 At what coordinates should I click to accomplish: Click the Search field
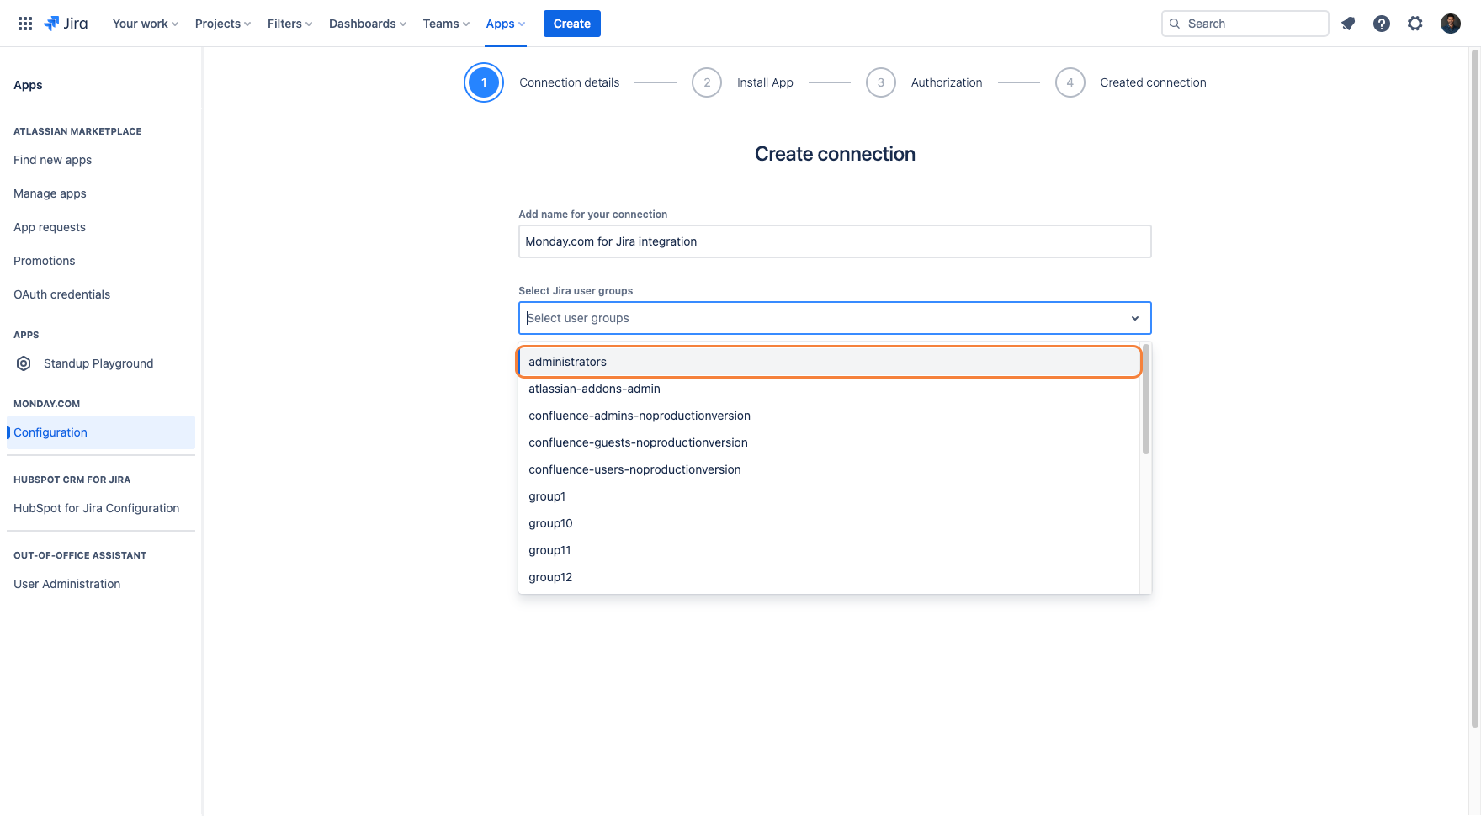click(x=1245, y=24)
